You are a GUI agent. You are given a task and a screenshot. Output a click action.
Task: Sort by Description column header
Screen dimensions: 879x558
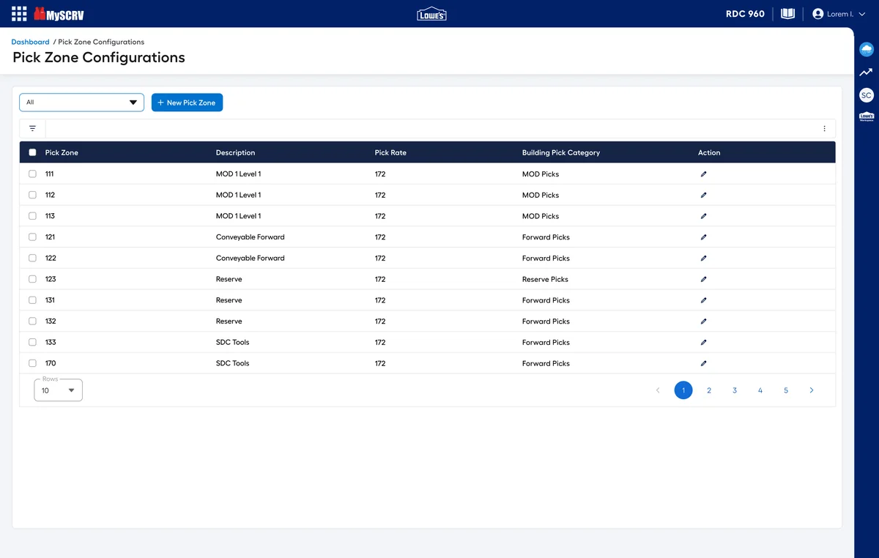click(235, 152)
